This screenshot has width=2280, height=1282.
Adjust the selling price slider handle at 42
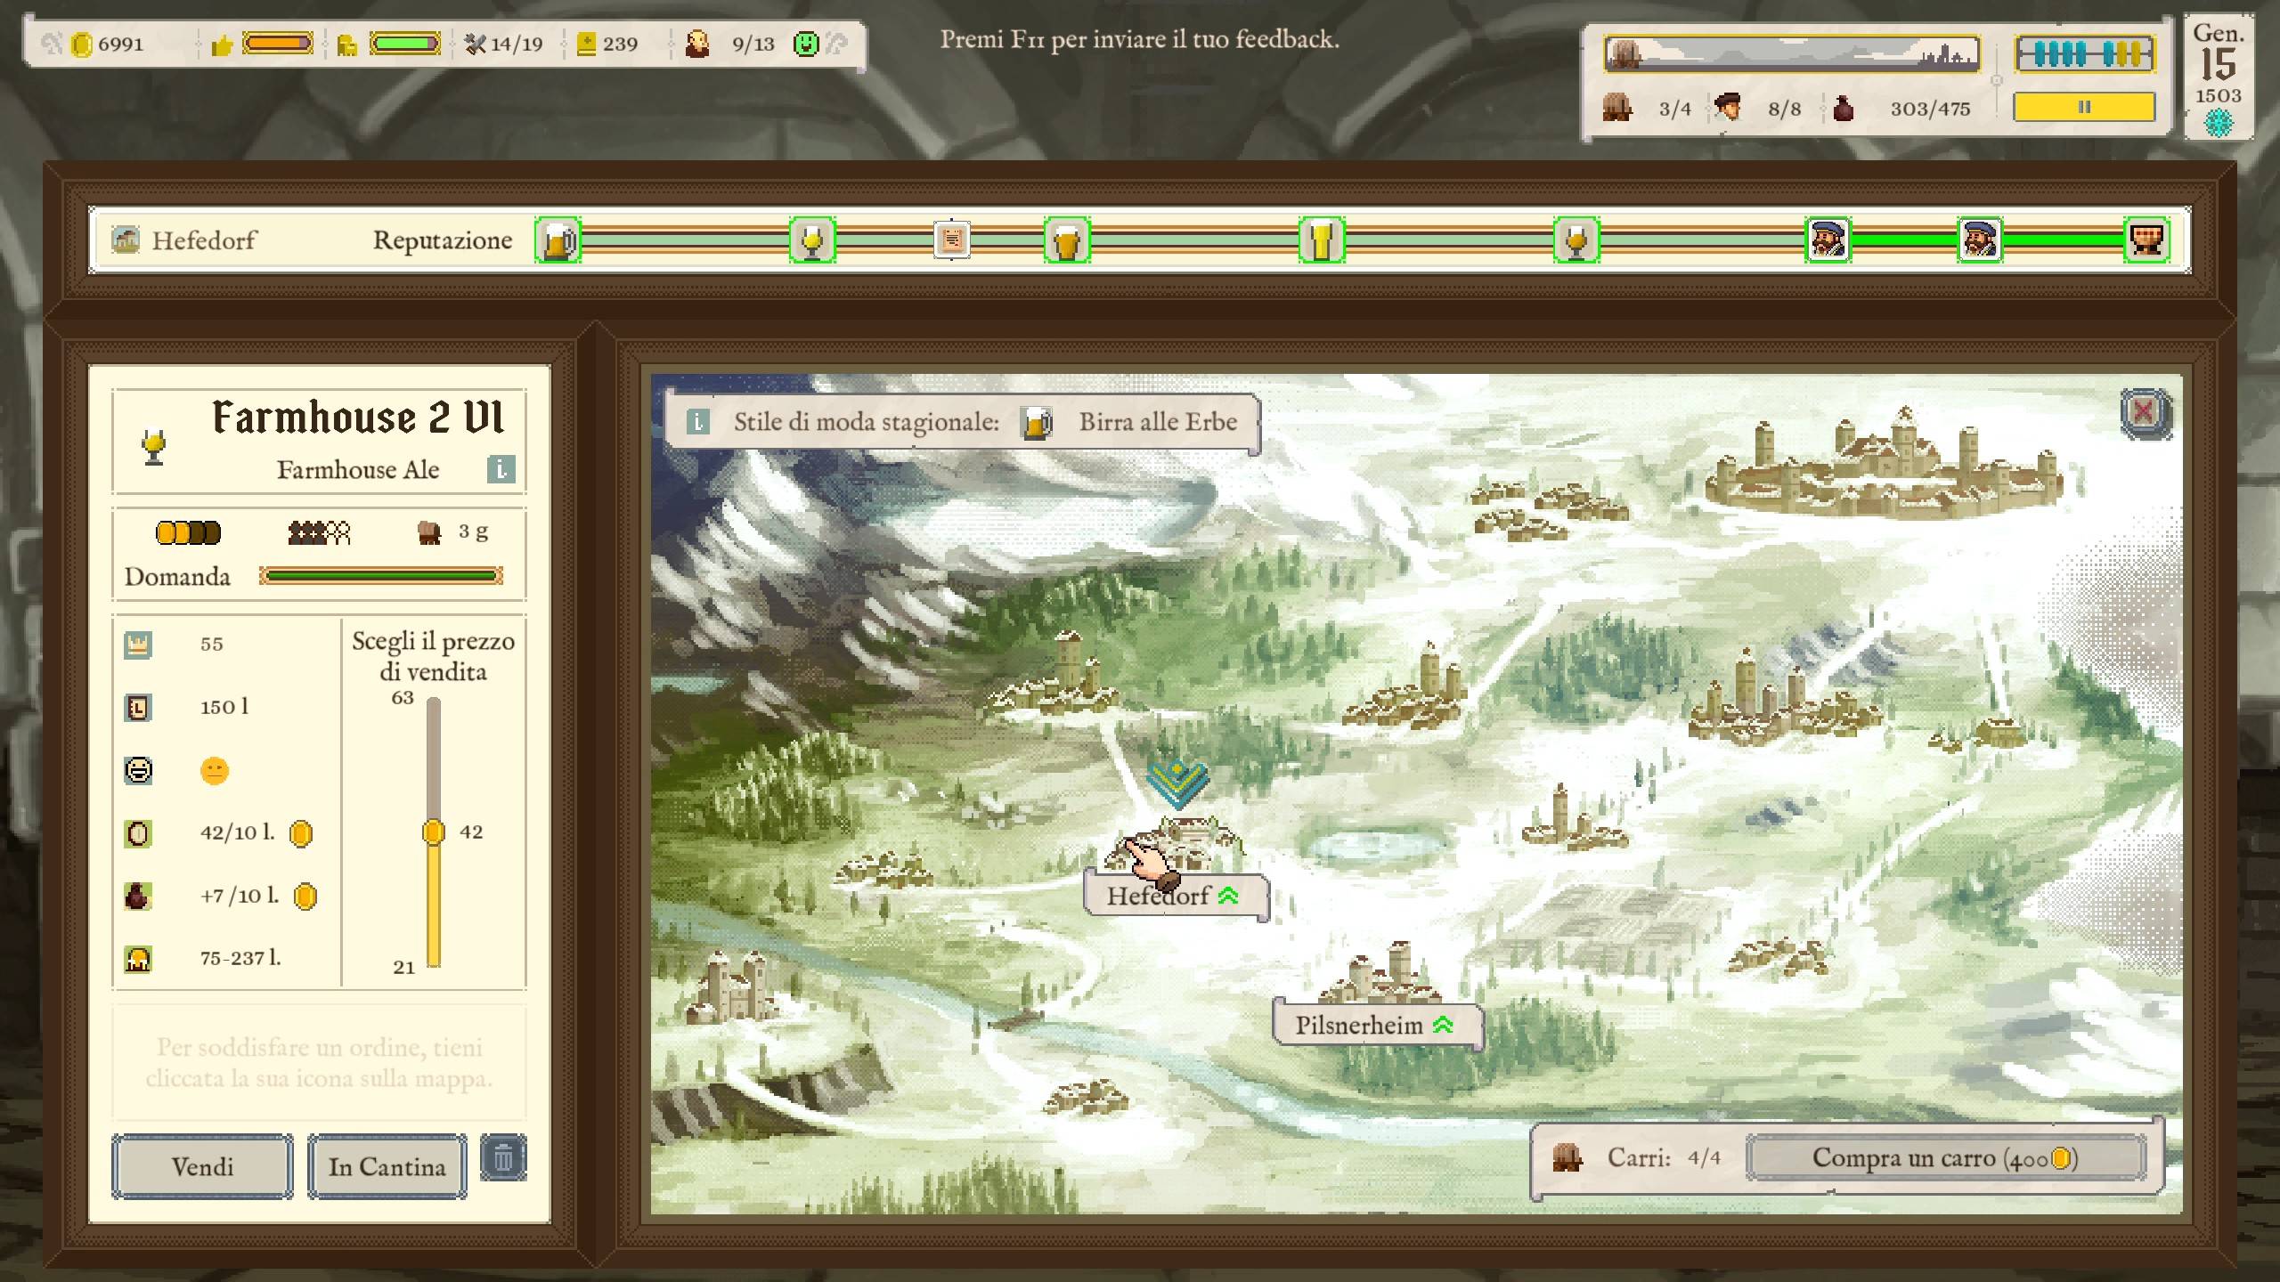[x=433, y=832]
